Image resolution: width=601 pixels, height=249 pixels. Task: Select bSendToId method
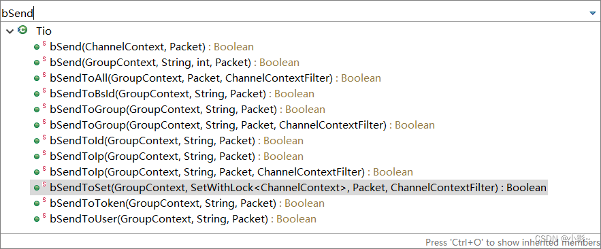point(177,141)
